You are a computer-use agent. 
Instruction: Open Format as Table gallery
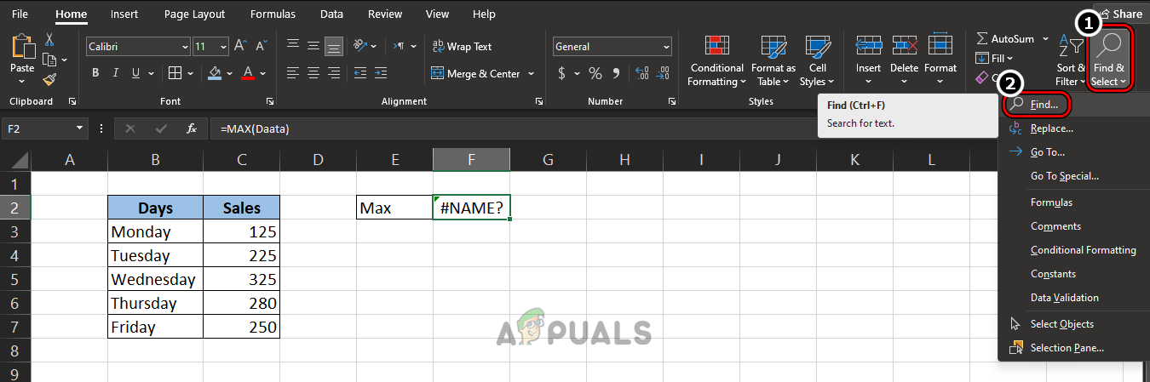tap(773, 61)
